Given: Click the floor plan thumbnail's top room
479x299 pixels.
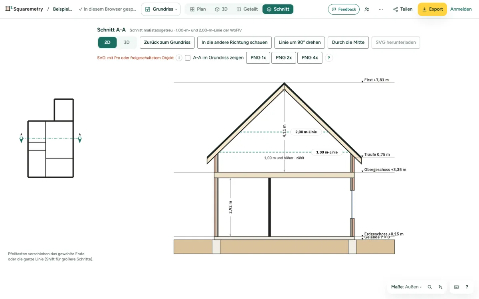Looking at the screenshot, I should coord(63,110).
